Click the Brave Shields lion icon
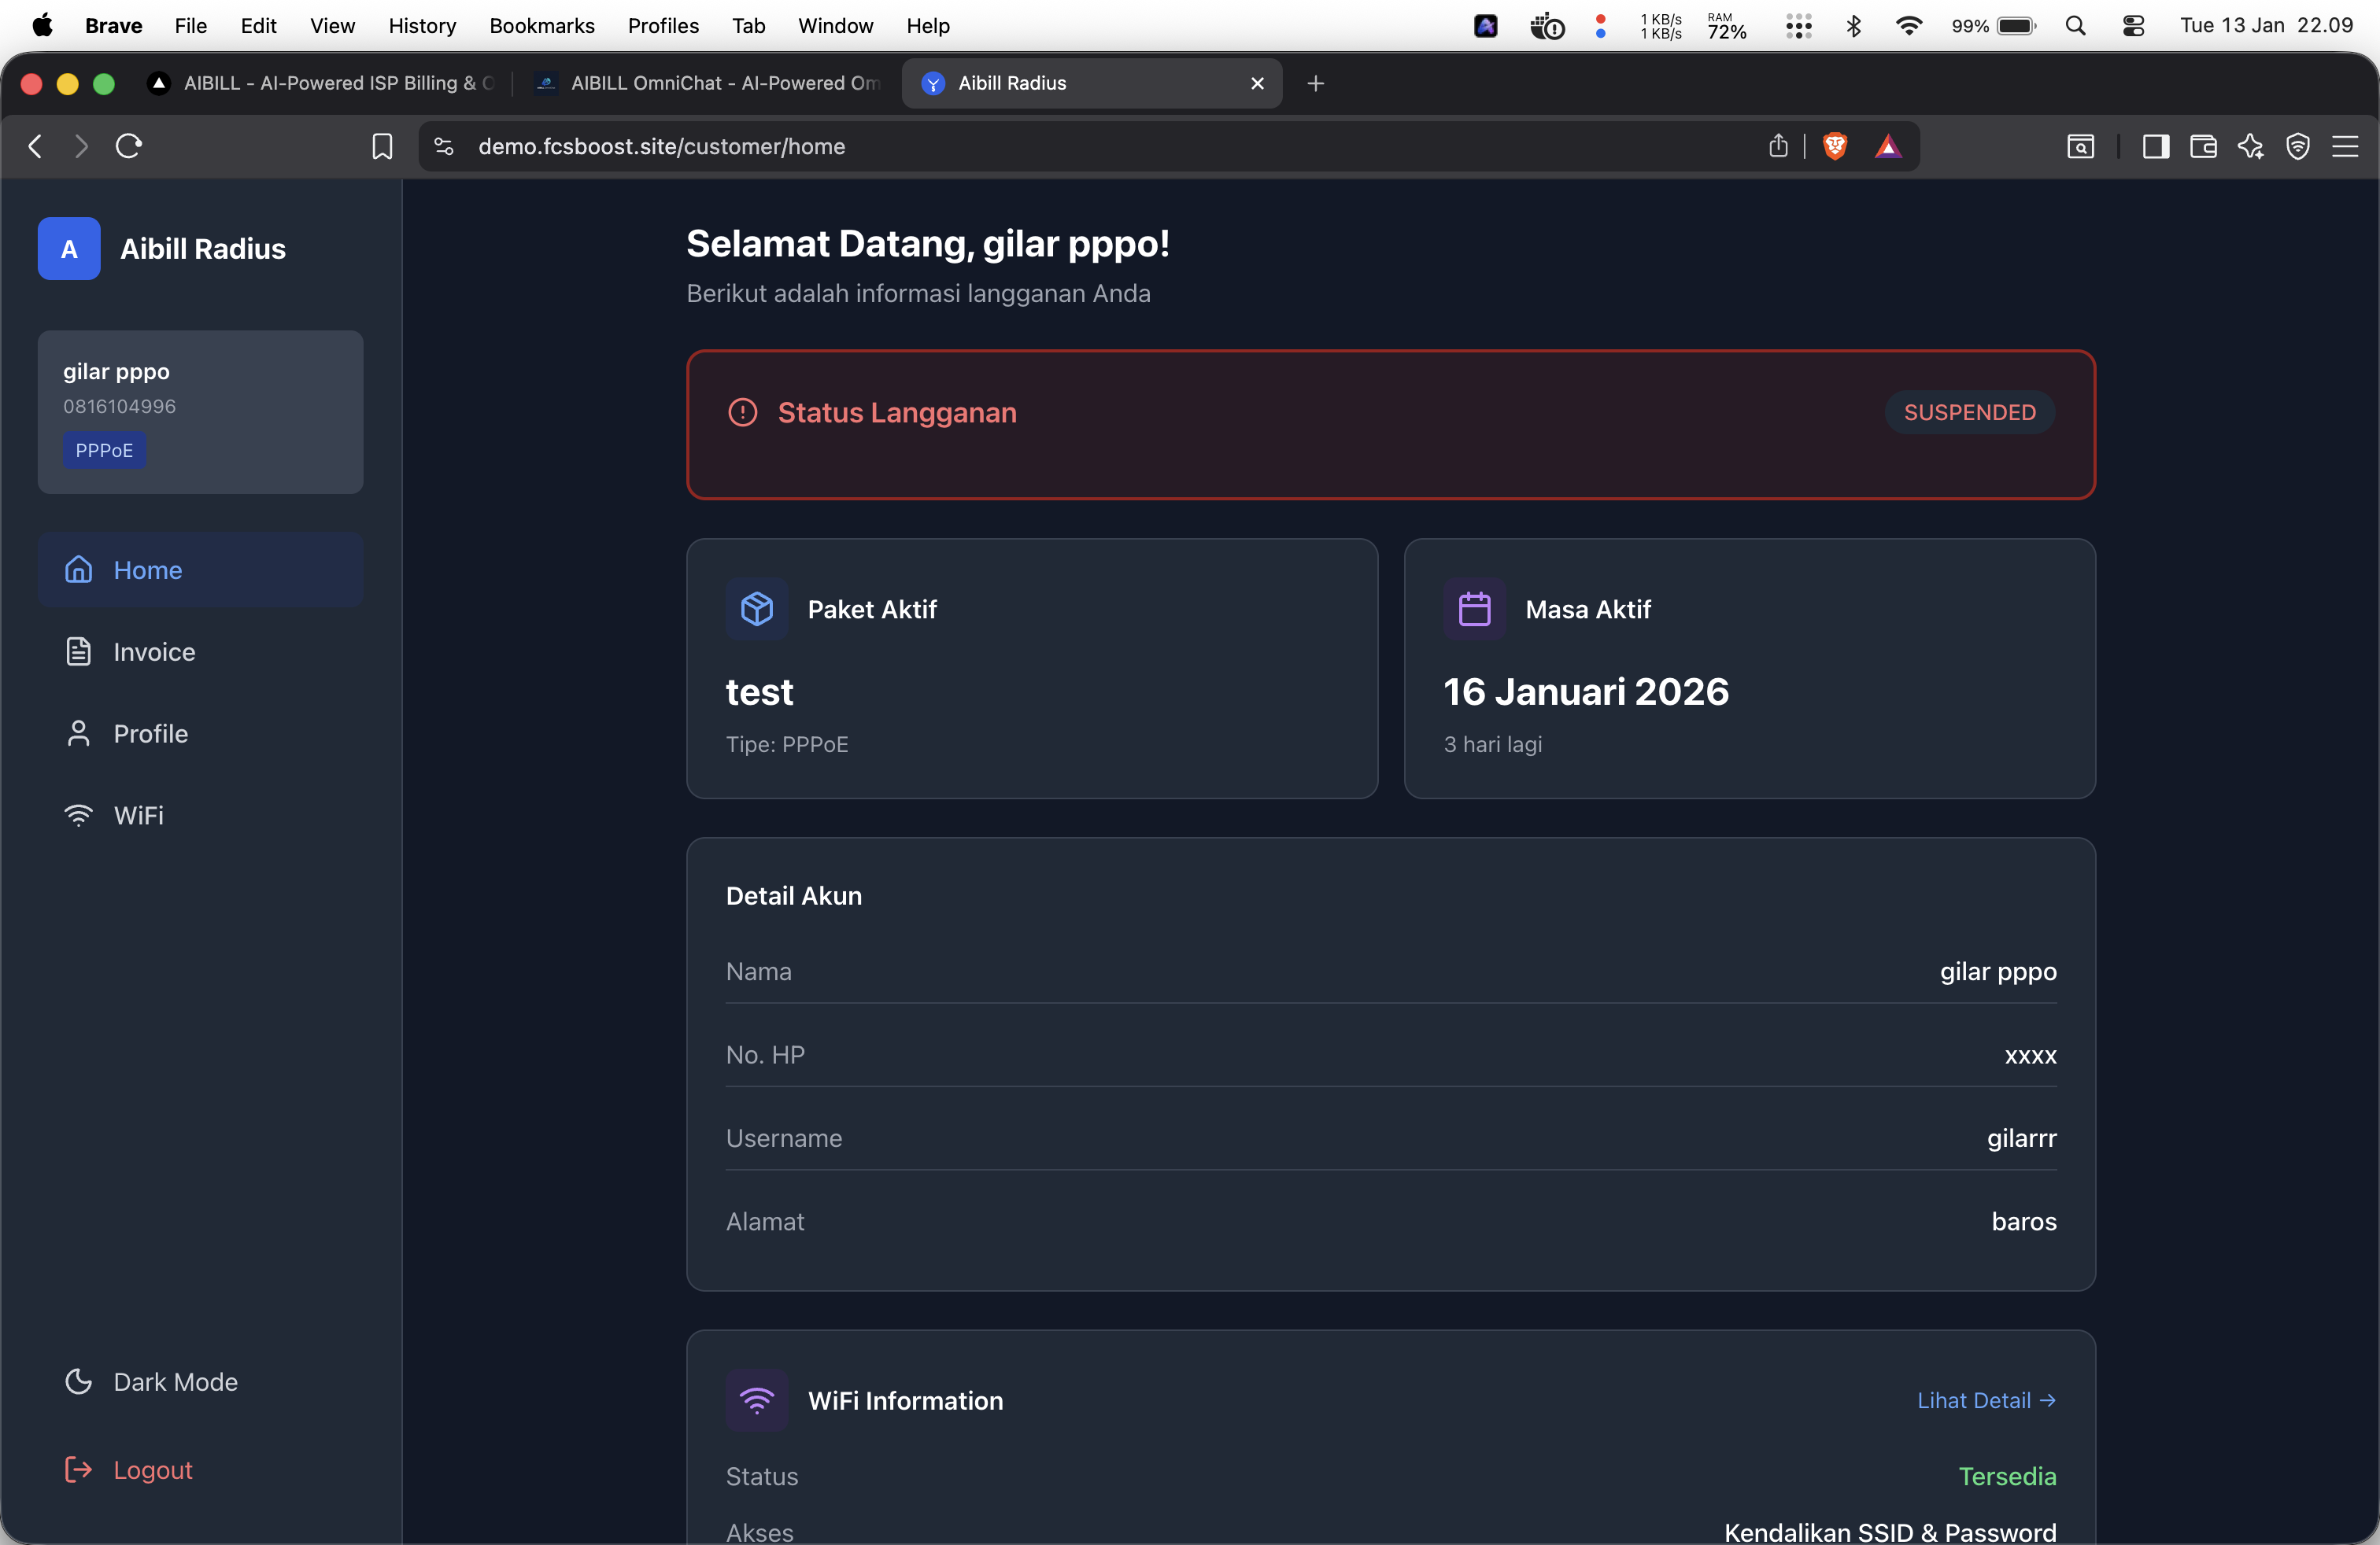This screenshot has width=2380, height=1545. [x=1834, y=147]
